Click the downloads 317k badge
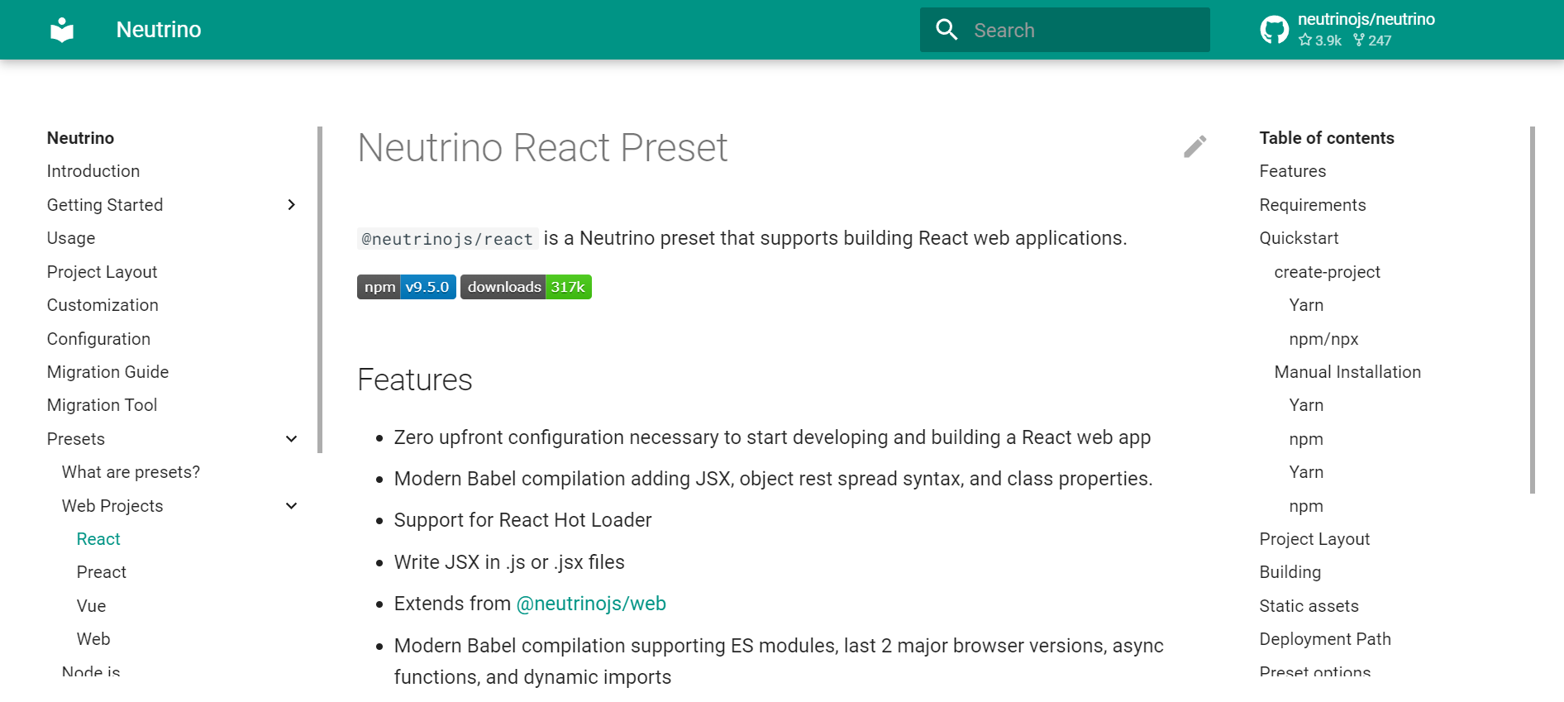The image size is (1564, 702). coord(526,287)
